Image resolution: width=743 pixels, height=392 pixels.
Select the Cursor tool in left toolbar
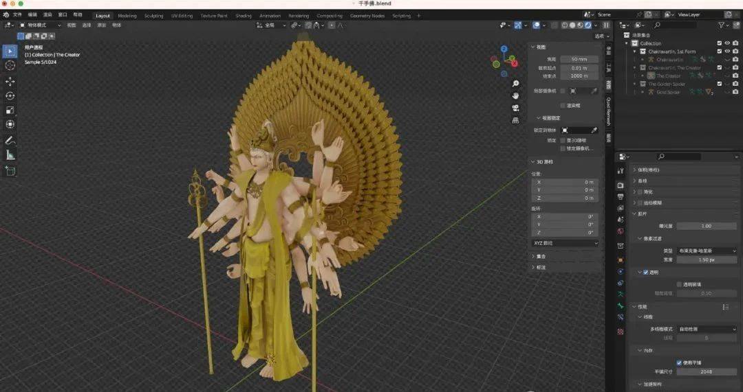tap(10, 65)
